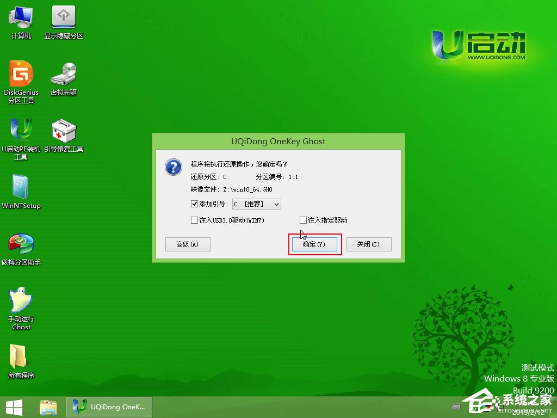Open File Explorer from the taskbar
The width and height of the screenshot is (557, 418).
(48, 407)
